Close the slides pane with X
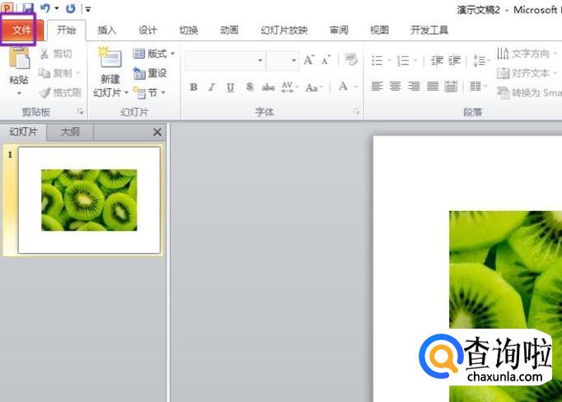The width and height of the screenshot is (562, 402). click(157, 132)
